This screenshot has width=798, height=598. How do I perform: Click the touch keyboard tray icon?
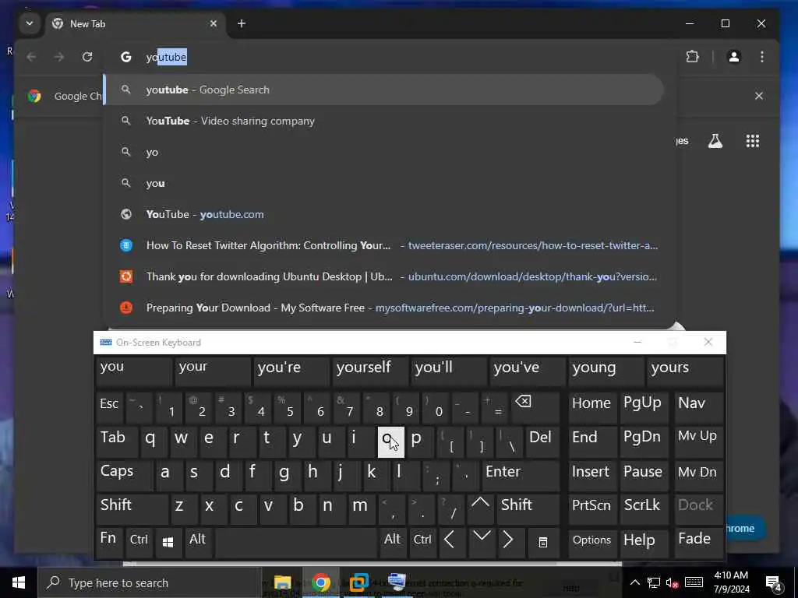(694, 582)
